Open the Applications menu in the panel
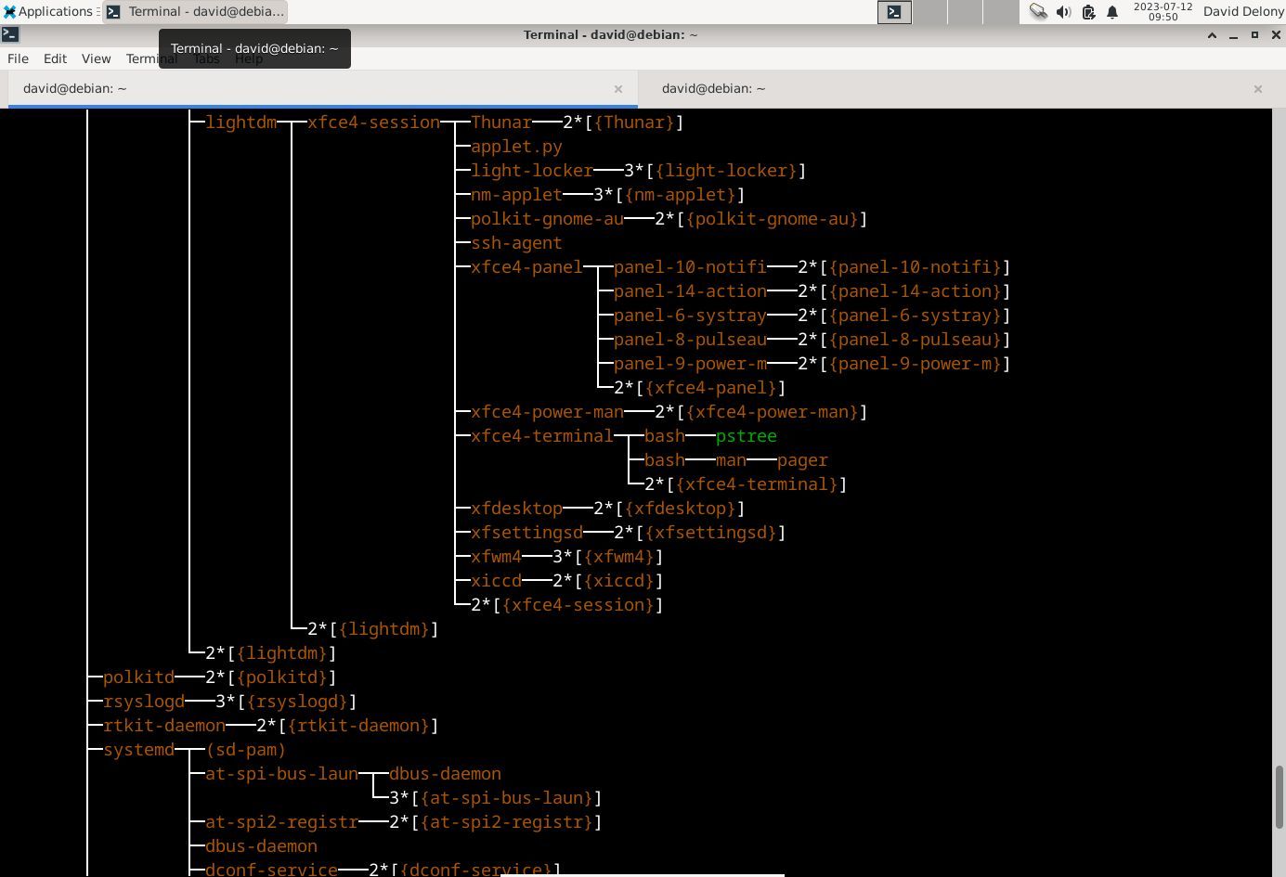The height and width of the screenshot is (877, 1286). pyautogui.click(x=48, y=12)
